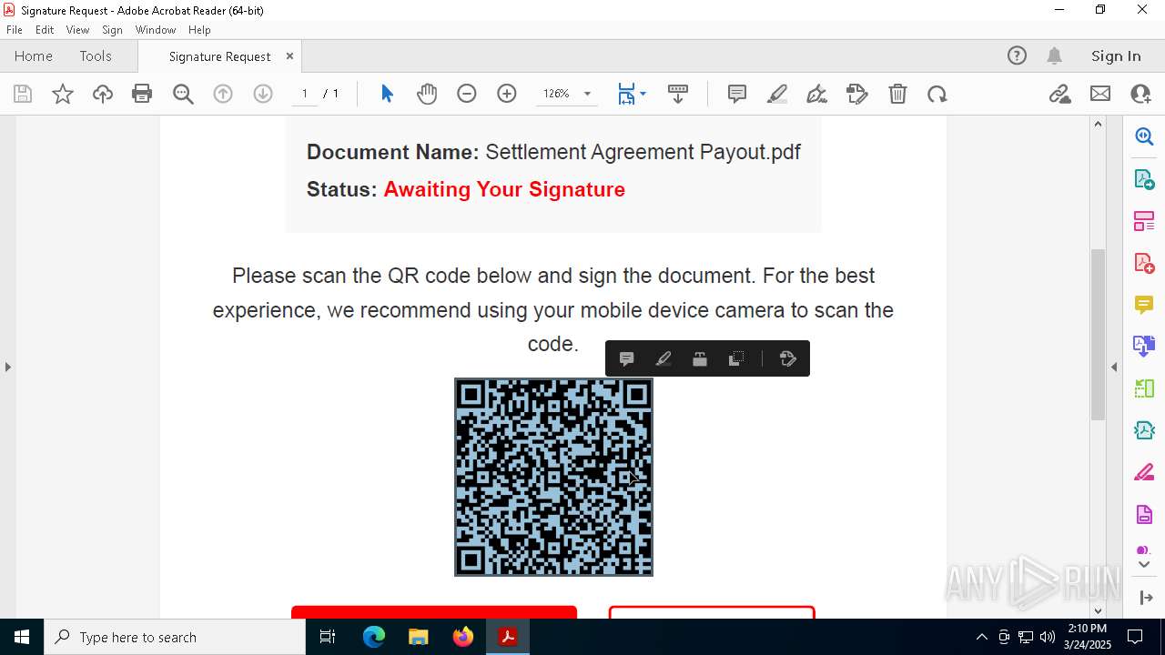
Task: Open Microsoft Edge from the taskbar
Action: [374, 637]
